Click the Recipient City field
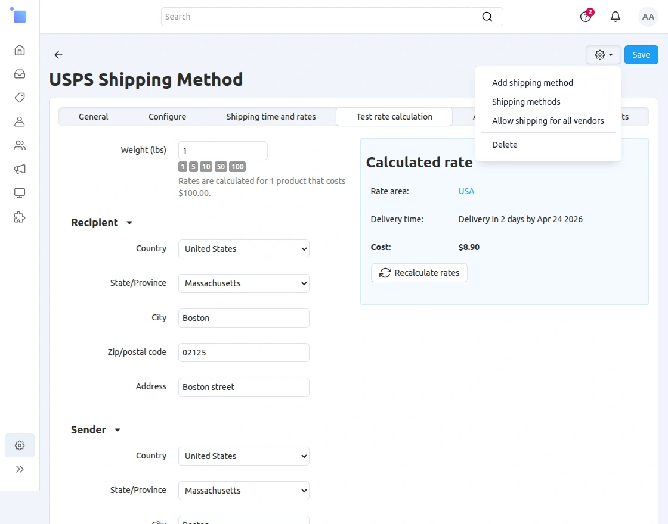Viewport: 668px width, 524px height. [244, 318]
